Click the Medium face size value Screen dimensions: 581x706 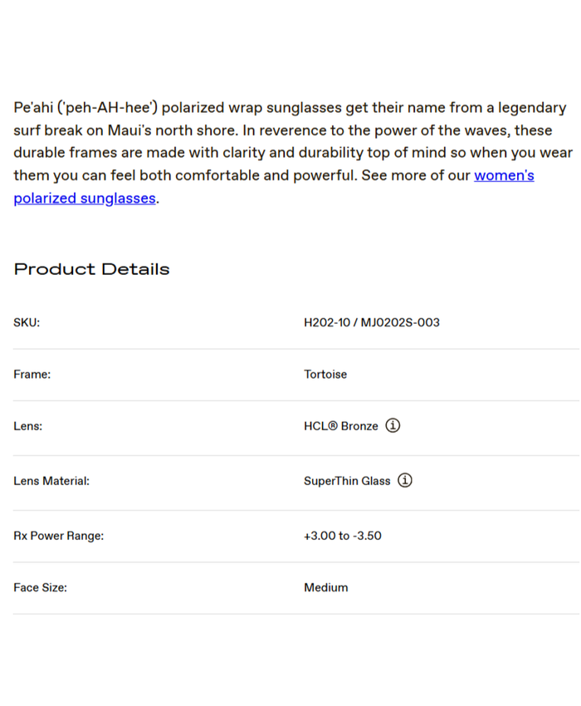325,587
